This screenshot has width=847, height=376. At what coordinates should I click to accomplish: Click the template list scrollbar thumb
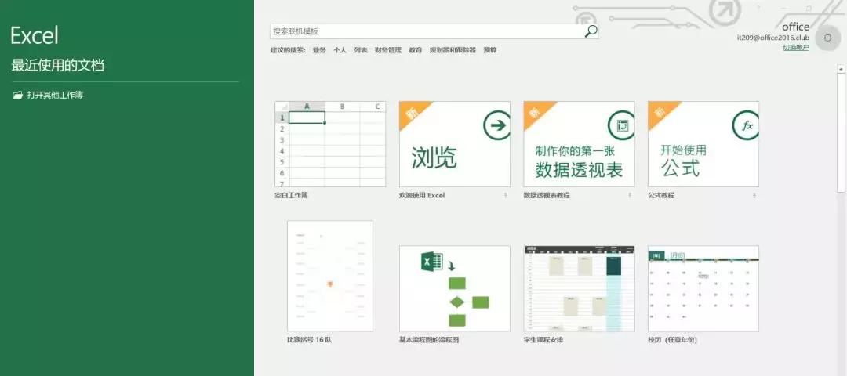(x=841, y=132)
